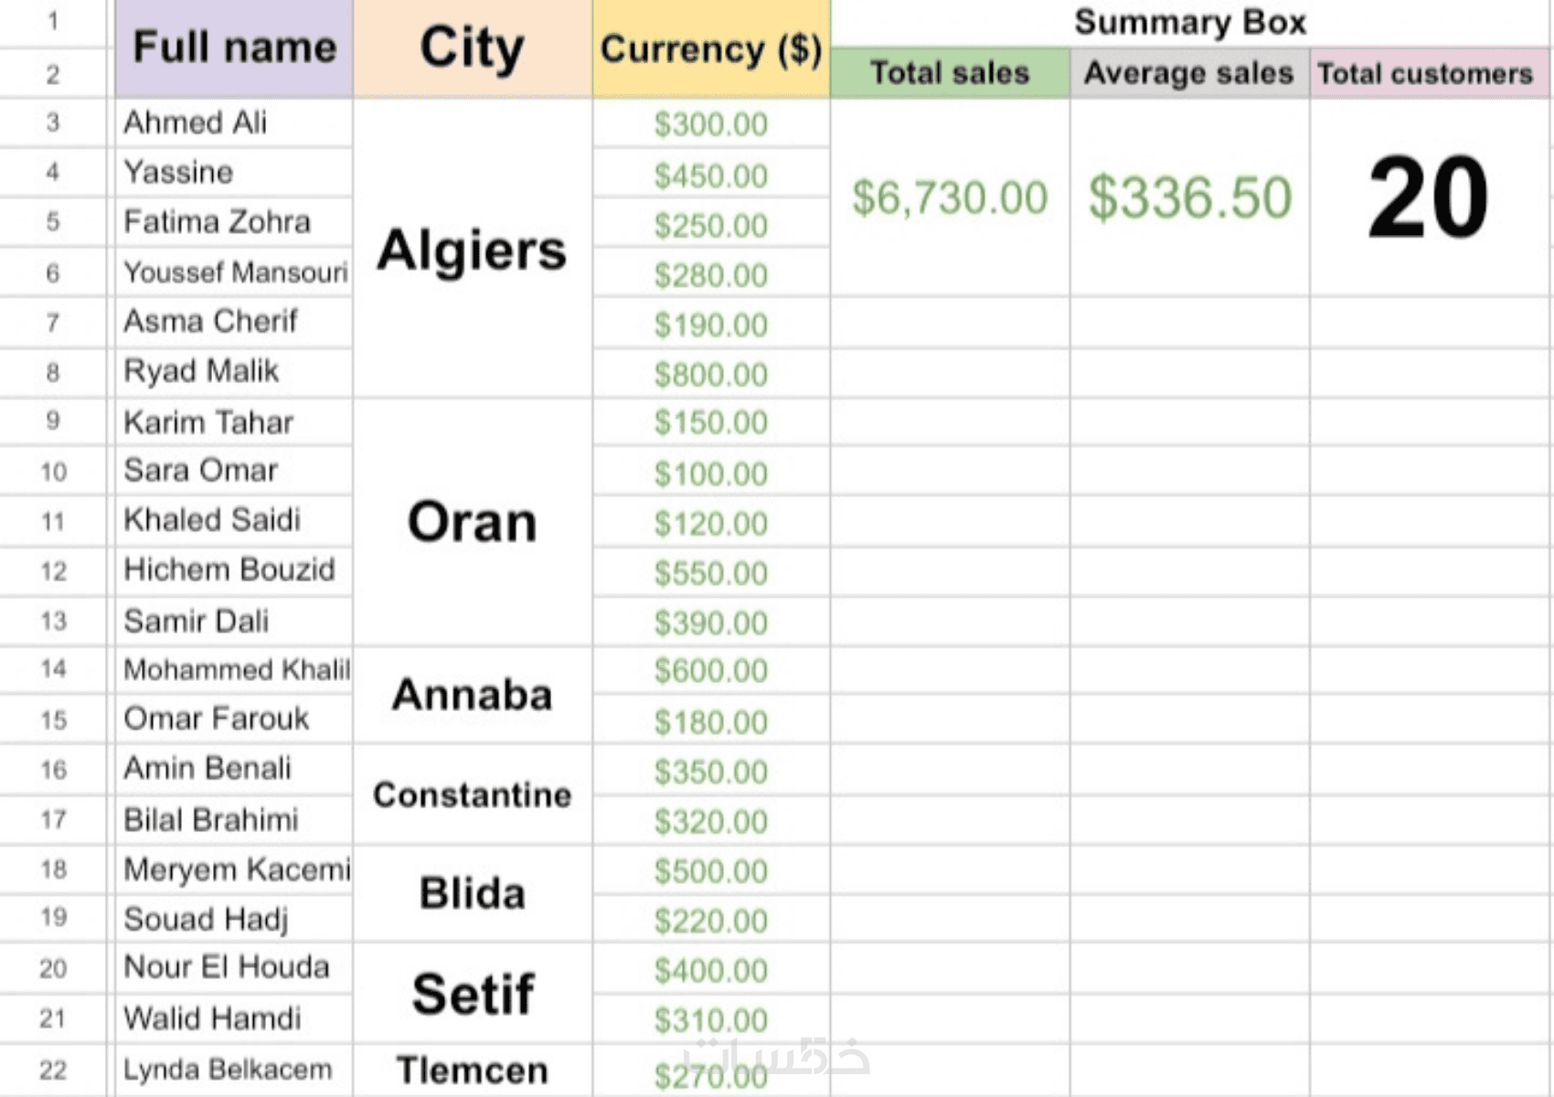Image resolution: width=1554 pixels, height=1097 pixels.
Task: Select the total customers value 20
Action: click(x=1430, y=197)
